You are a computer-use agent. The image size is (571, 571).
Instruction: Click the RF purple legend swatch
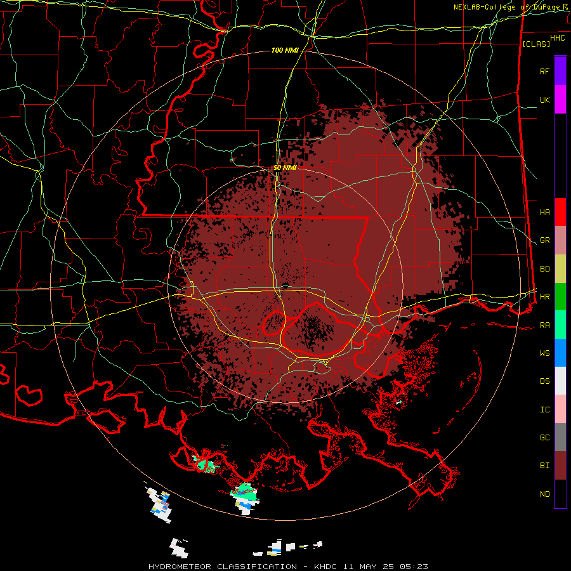pos(560,71)
